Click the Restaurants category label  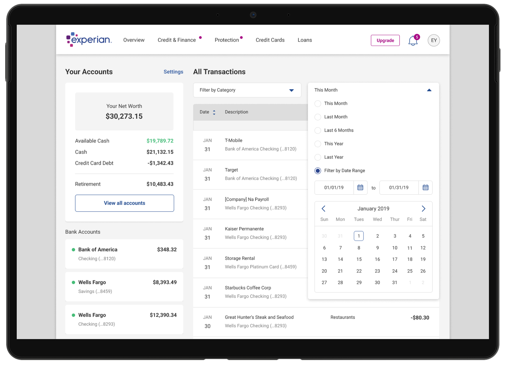click(343, 317)
